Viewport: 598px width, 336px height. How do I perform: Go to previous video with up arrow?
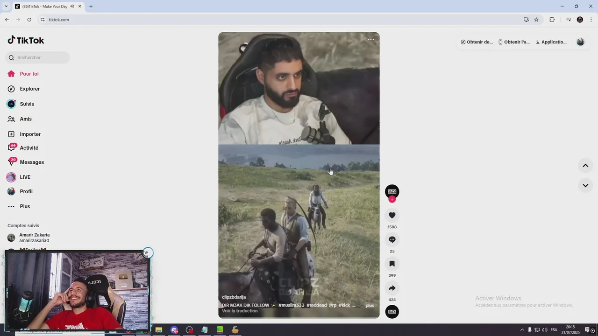585,166
